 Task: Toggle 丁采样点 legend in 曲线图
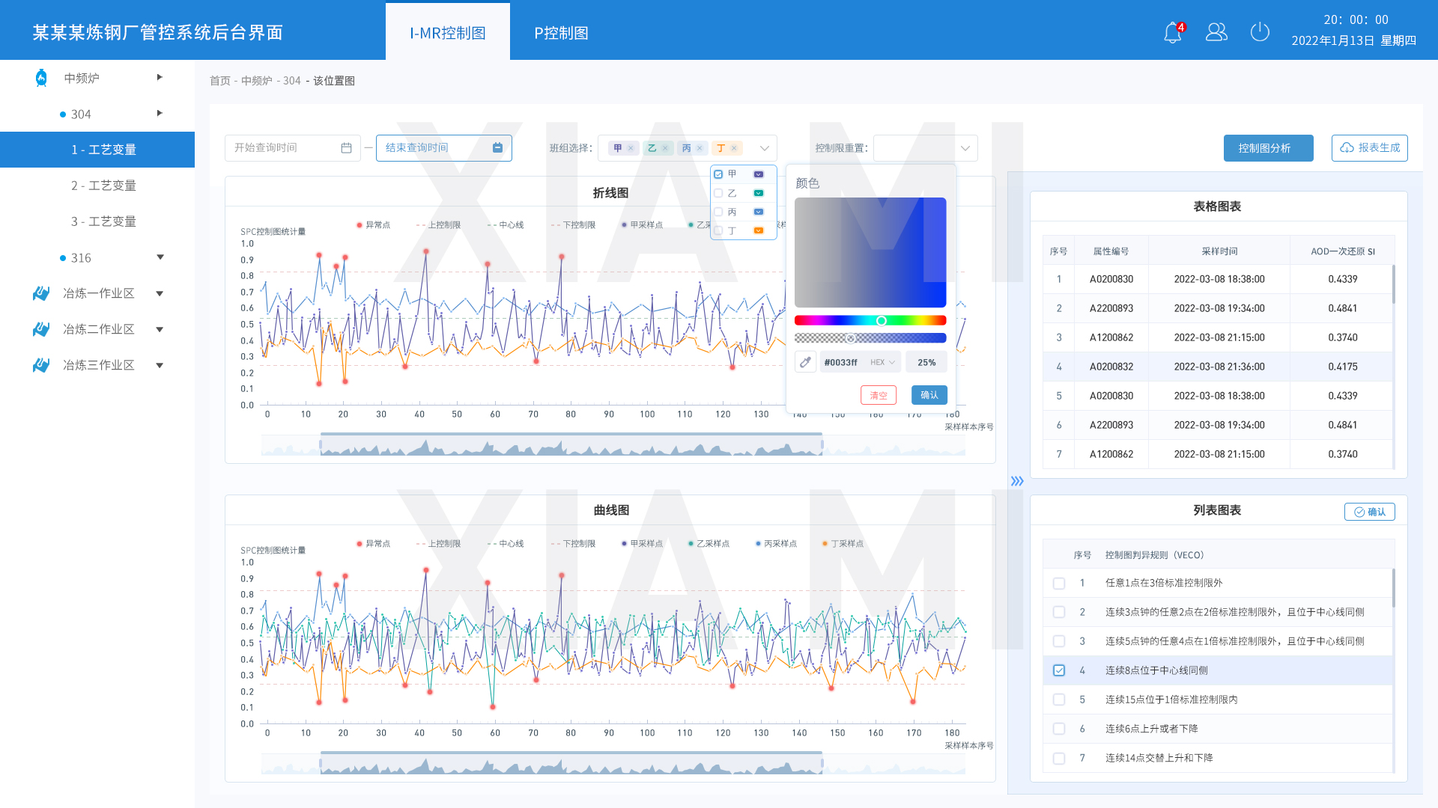843,544
